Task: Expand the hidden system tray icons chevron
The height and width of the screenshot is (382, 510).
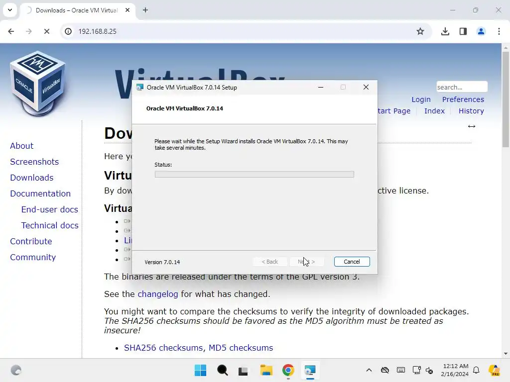Action: (x=369, y=370)
